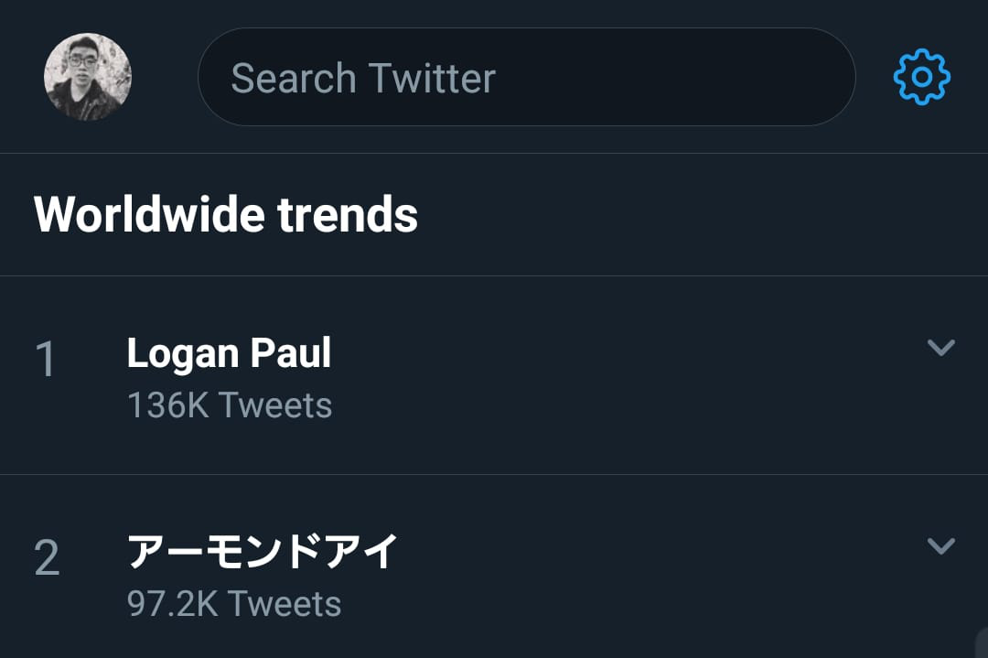988x658 pixels.
Task: Click inside the rounded search bar
Action: pos(527,77)
